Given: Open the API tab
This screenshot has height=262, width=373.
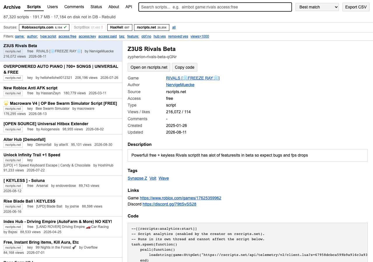Looking at the screenshot, I should coord(129,7).
